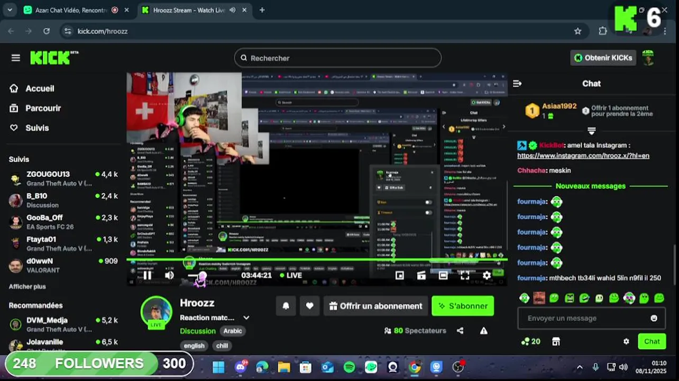Click the 20 Kicks points balance
Image resolution: width=679 pixels, height=381 pixels.
(x=531, y=341)
